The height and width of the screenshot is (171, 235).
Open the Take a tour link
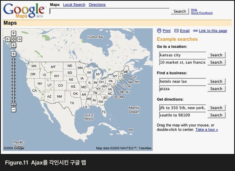pyautogui.click(x=206, y=130)
